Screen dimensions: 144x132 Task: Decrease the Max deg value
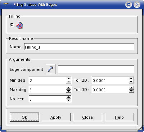(68, 91)
